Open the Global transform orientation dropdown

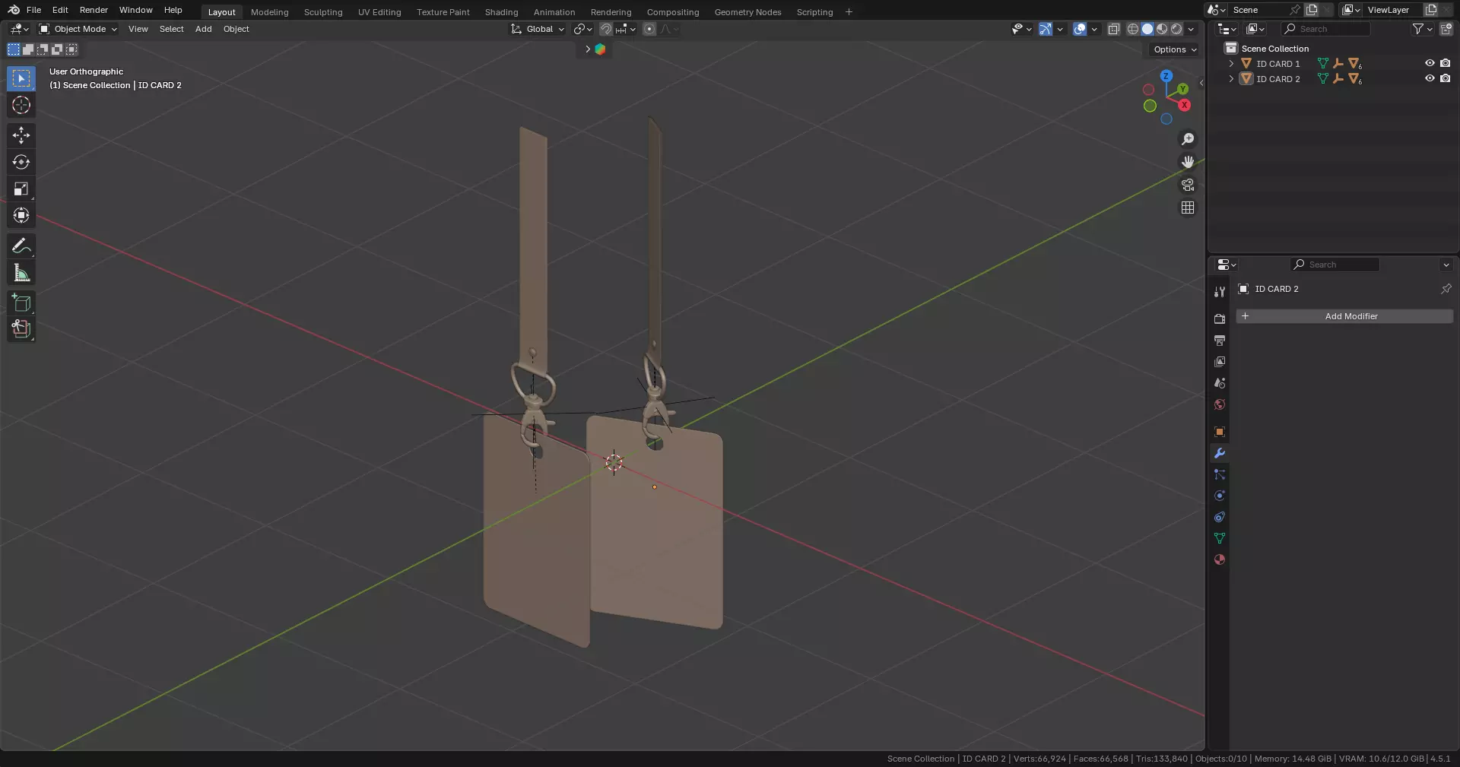point(538,29)
